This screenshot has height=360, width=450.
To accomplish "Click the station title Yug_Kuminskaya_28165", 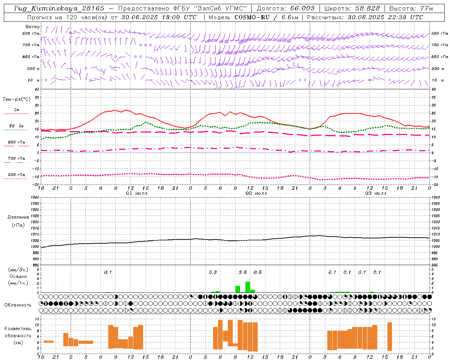I will coord(59,8).
